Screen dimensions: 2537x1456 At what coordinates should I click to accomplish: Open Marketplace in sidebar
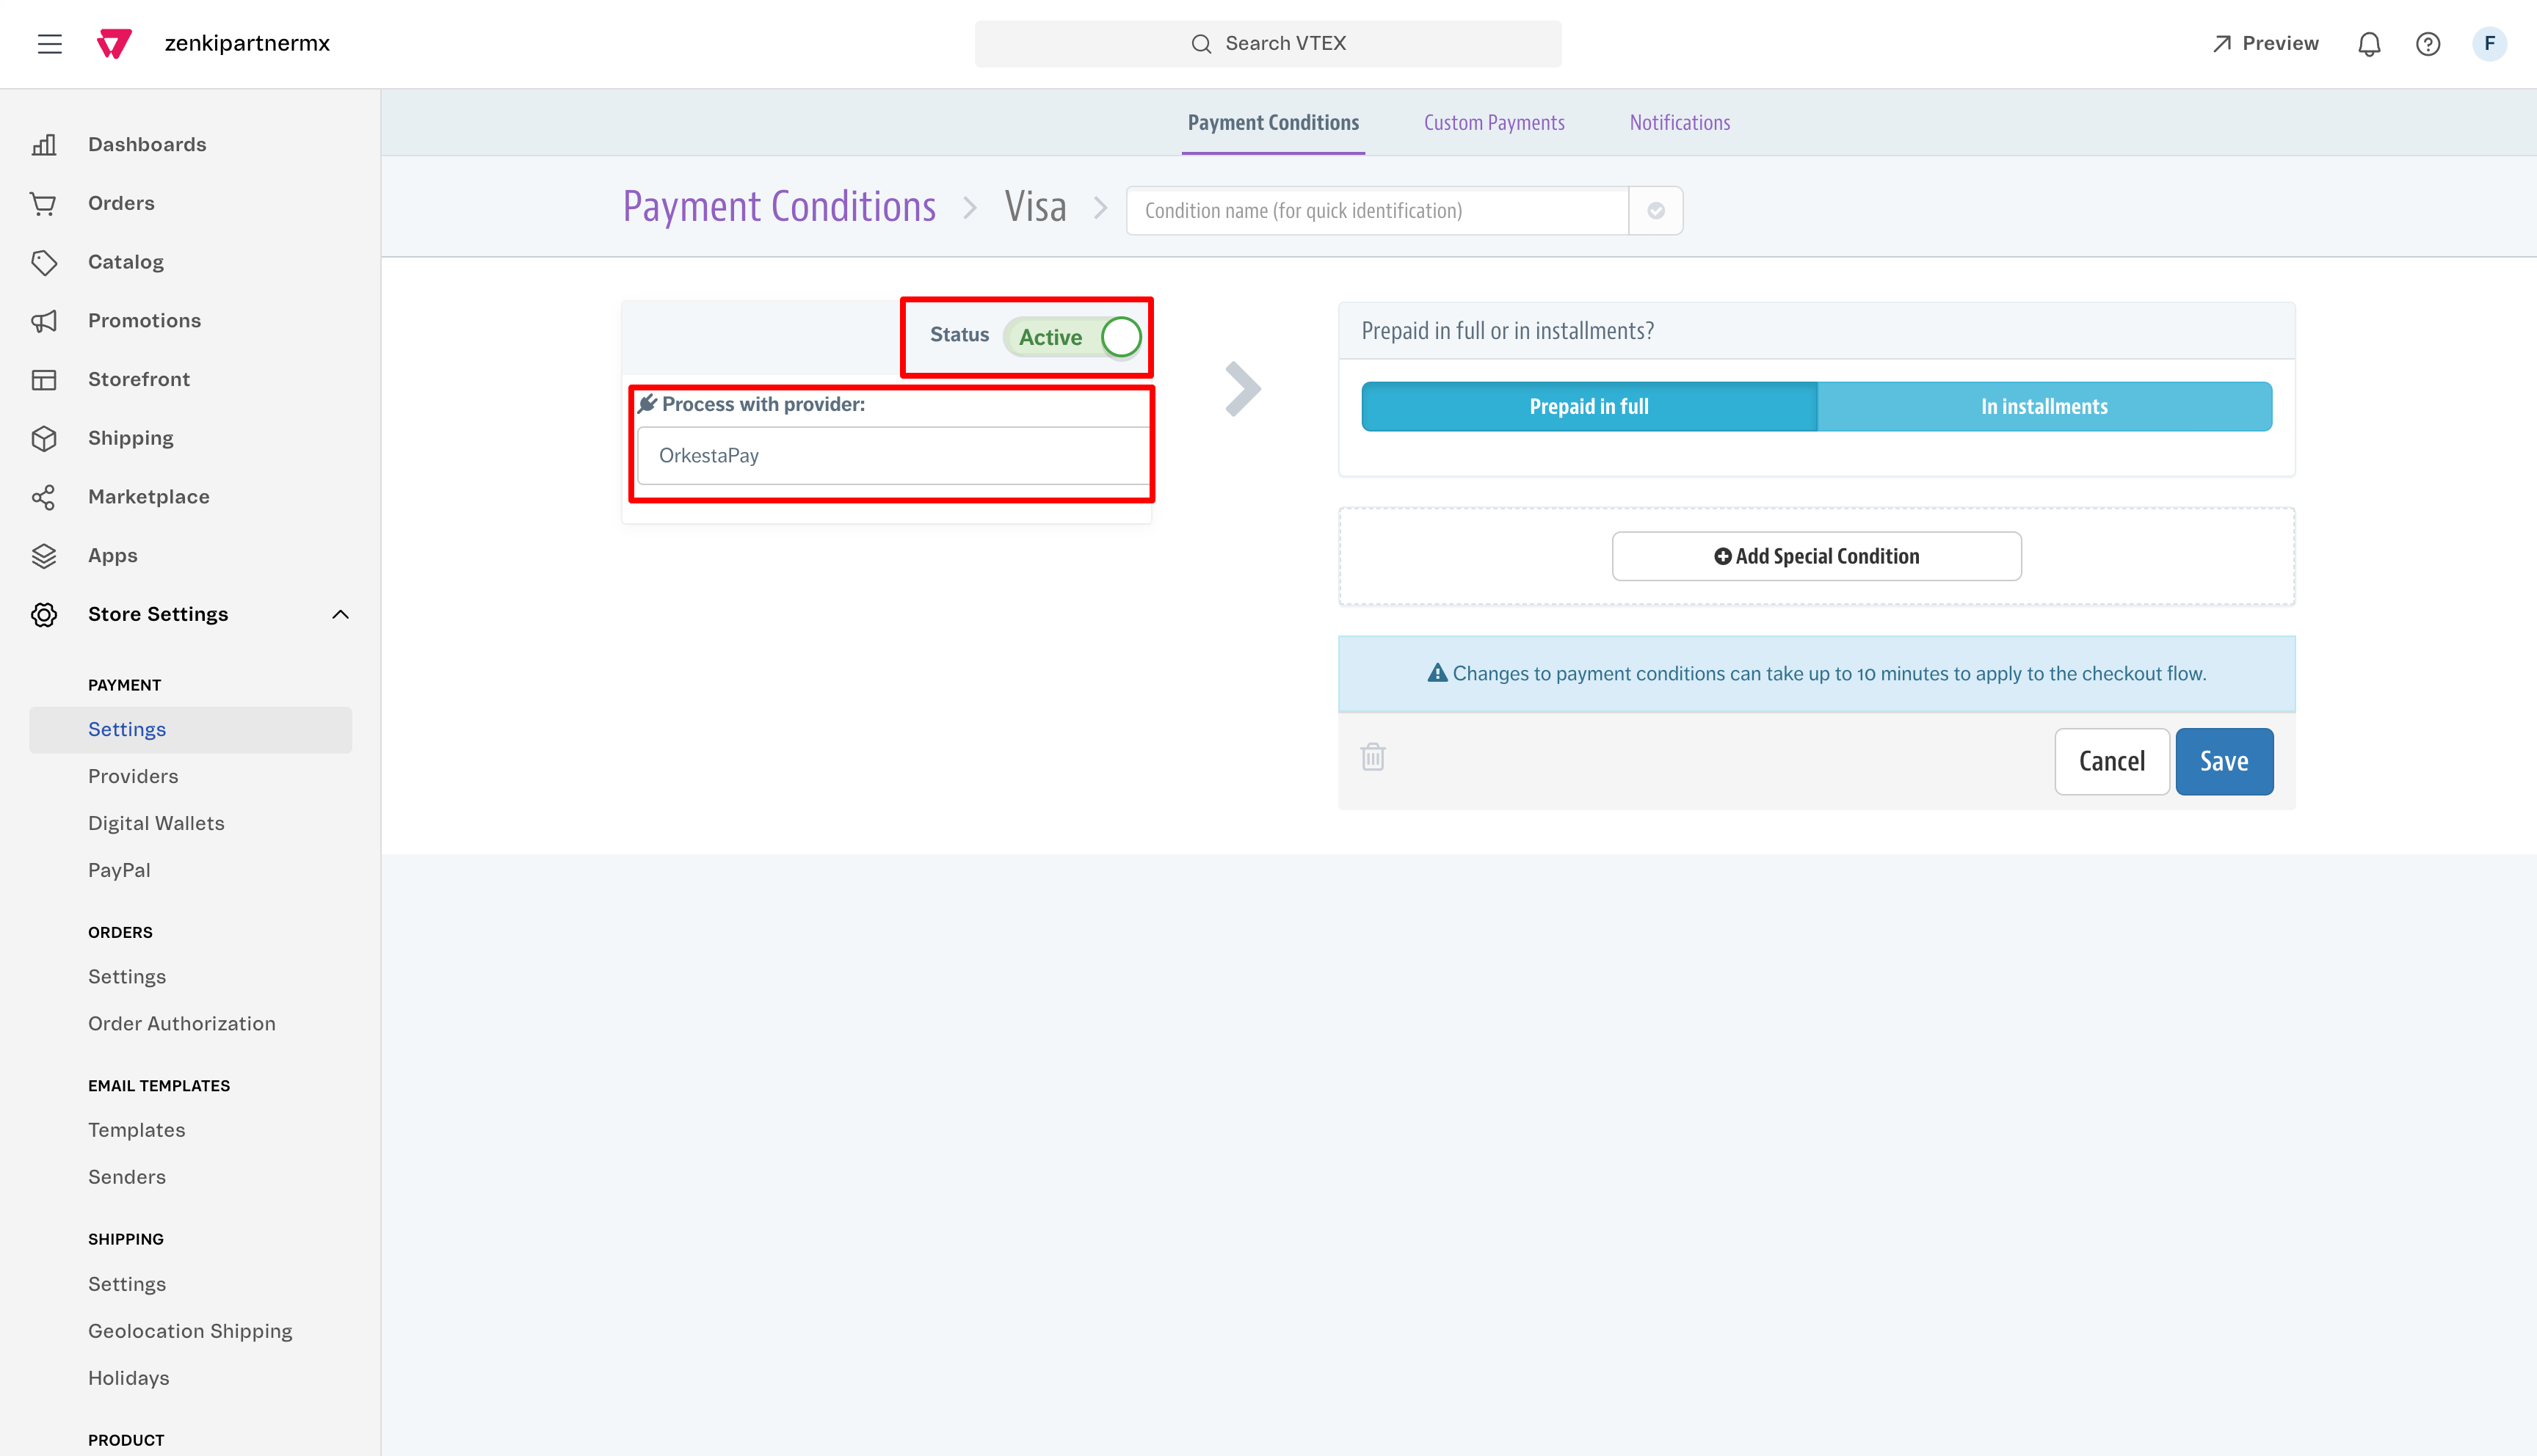tap(149, 497)
